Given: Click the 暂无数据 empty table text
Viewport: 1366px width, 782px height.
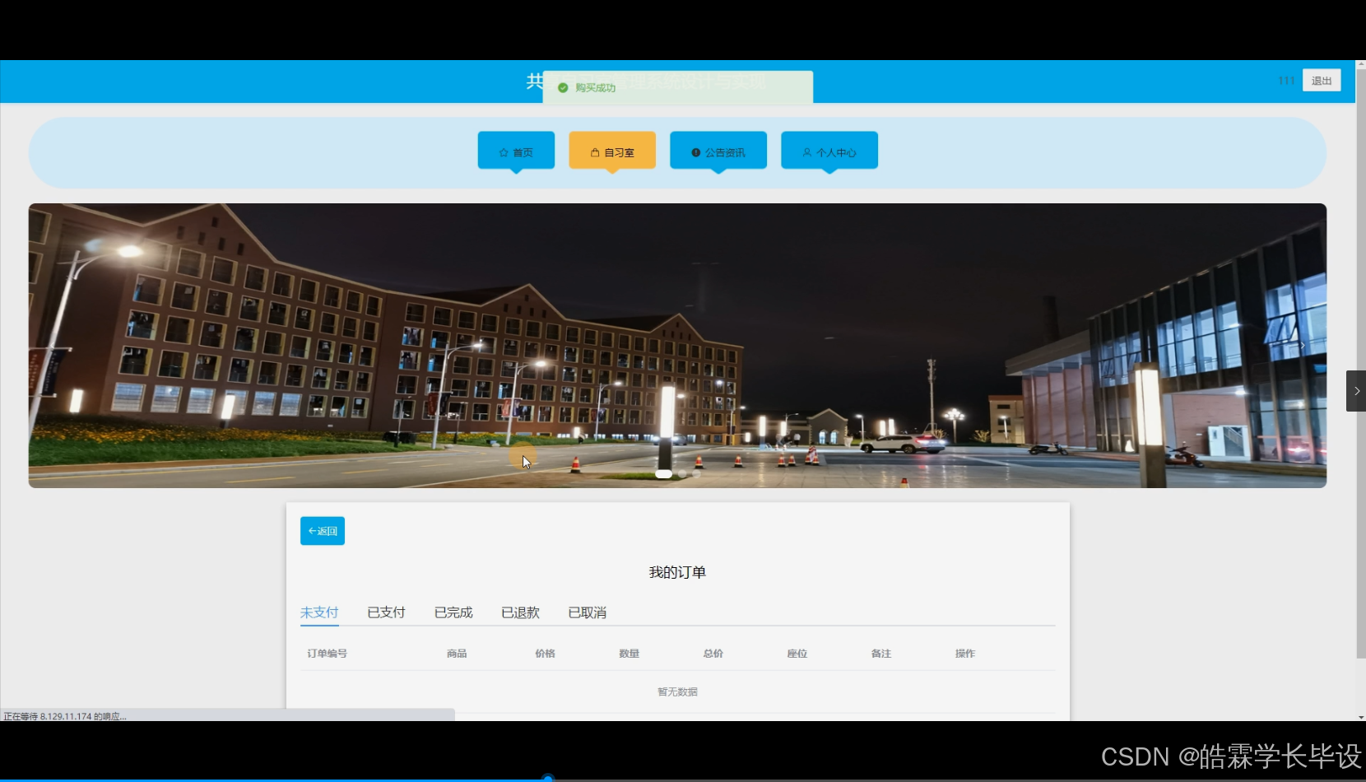Looking at the screenshot, I should (677, 691).
